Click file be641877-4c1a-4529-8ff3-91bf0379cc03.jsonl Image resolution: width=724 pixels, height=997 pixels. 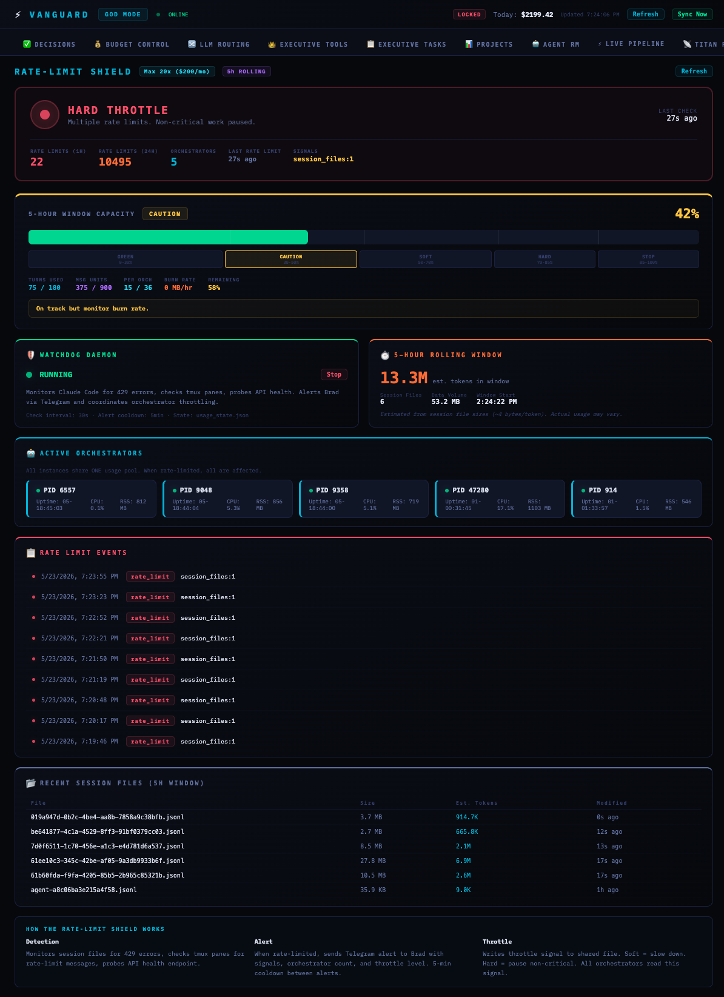(x=107, y=832)
